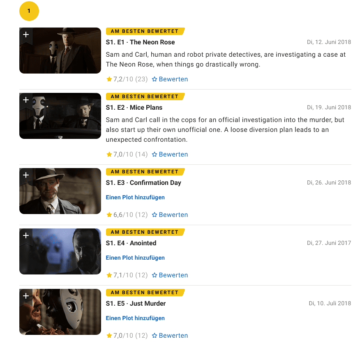Image resolution: width=360 pixels, height=348 pixels.
Task: Add The Neon Rose to watchlist
Action: click(26, 35)
